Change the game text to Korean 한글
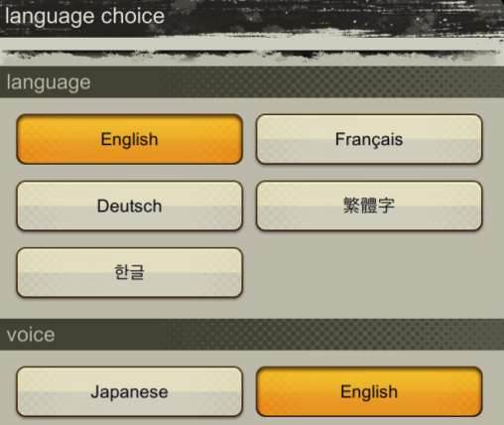The image size is (504, 425). click(x=129, y=272)
